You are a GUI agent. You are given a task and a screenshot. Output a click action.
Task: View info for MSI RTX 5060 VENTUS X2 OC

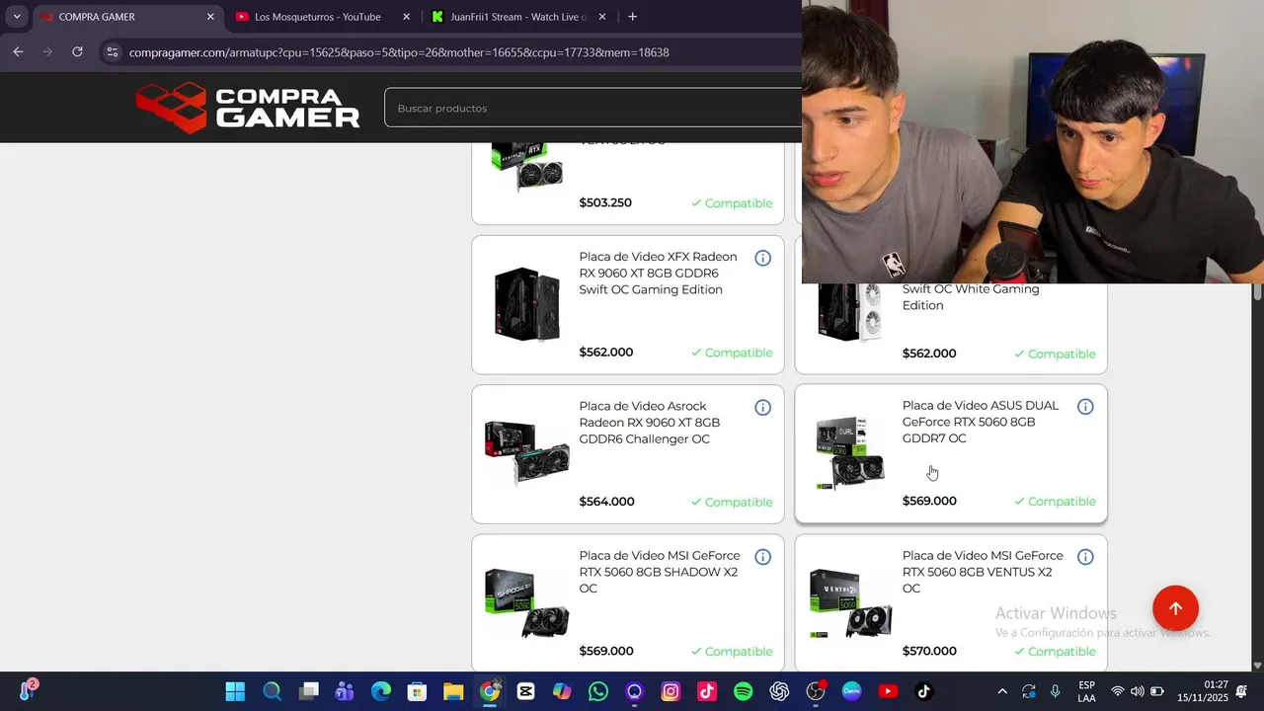1085,557
